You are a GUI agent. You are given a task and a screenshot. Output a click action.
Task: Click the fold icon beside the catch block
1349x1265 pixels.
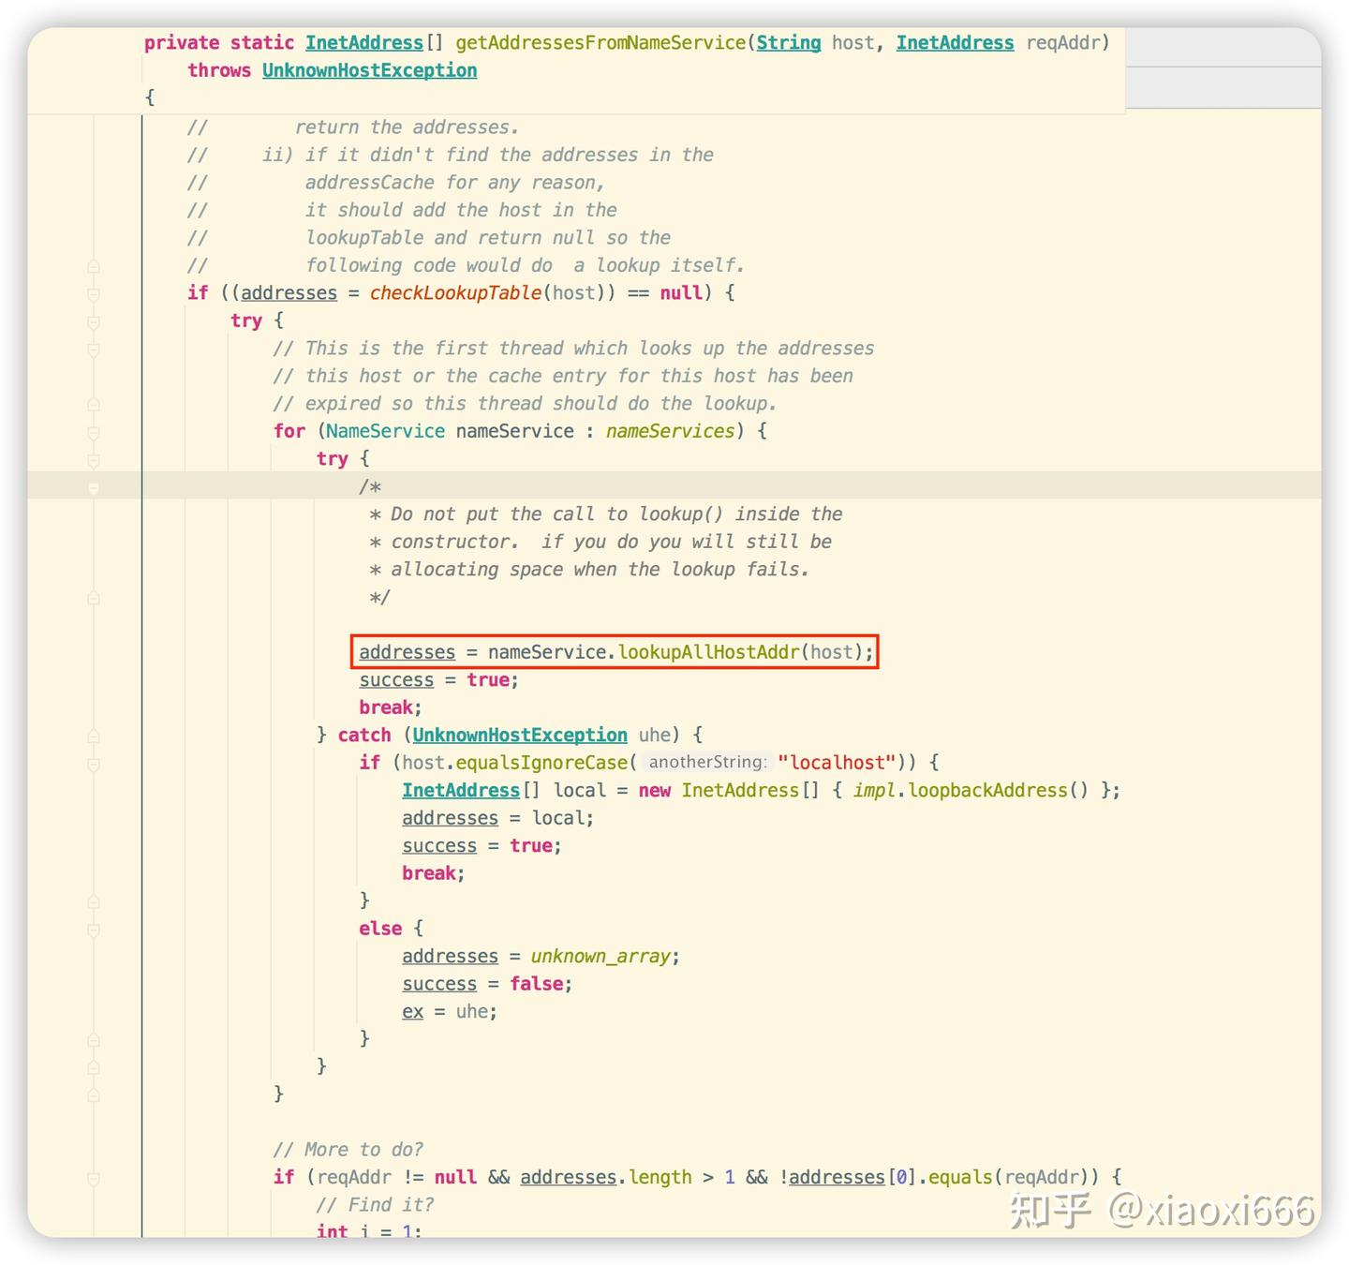pos(92,736)
